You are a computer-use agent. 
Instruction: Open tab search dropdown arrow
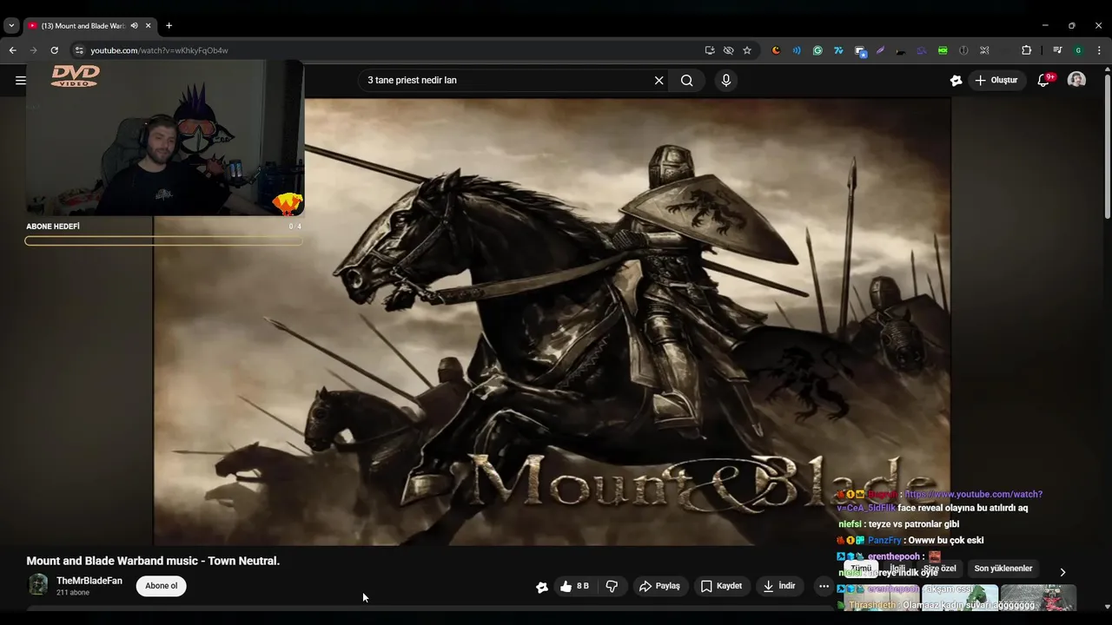(11, 26)
